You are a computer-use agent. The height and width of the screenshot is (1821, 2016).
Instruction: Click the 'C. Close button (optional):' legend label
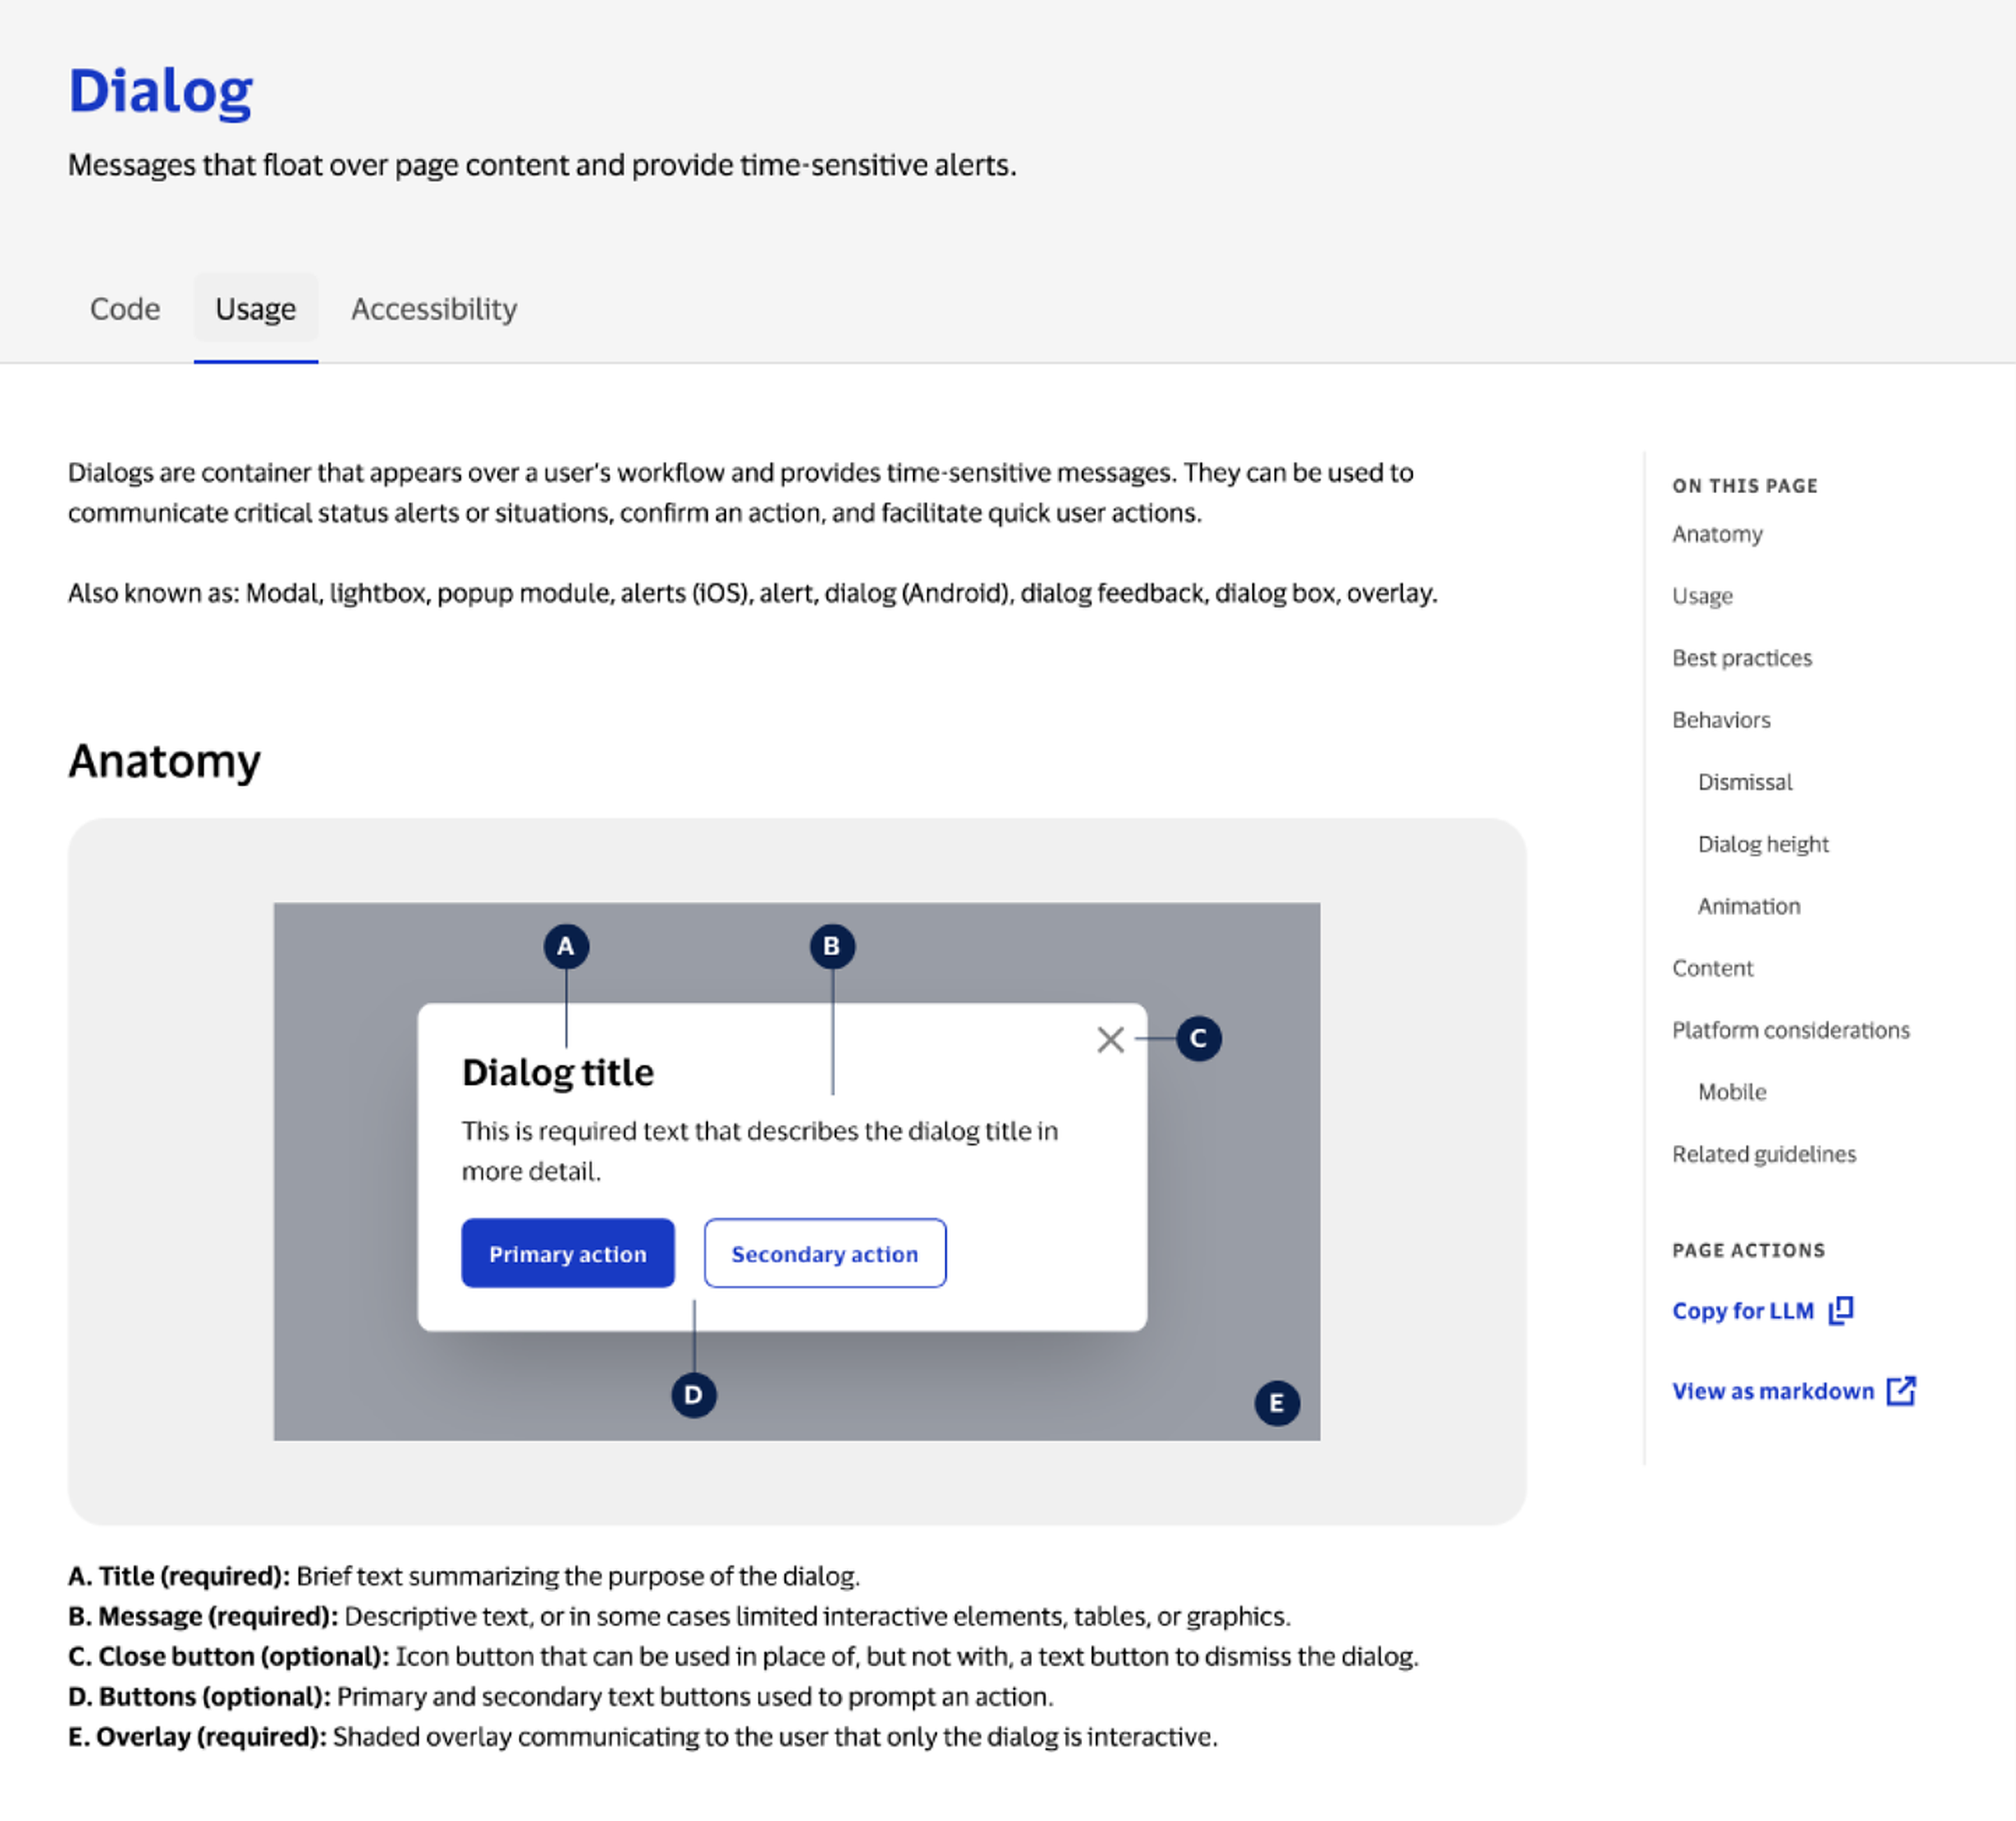click(229, 1656)
